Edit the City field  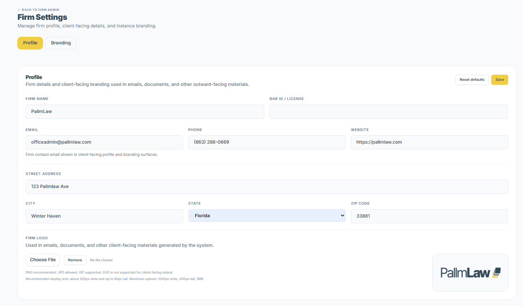[x=104, y=216]
